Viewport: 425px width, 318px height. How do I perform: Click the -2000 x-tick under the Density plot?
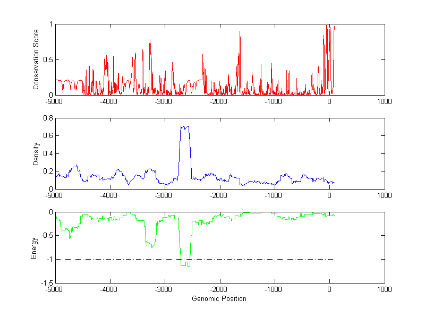click(x=219, y=195)
